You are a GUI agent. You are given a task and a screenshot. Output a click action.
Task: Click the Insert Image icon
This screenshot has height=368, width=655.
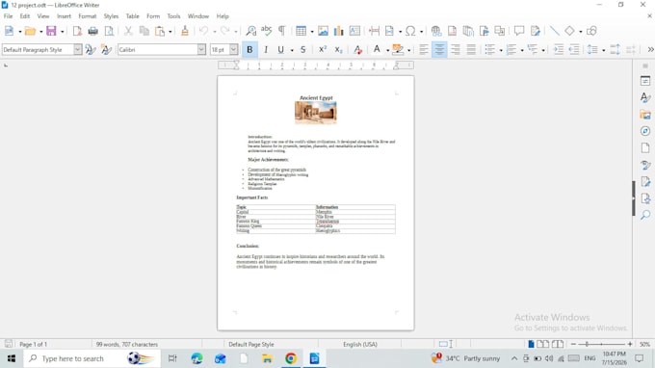[323, 31]
